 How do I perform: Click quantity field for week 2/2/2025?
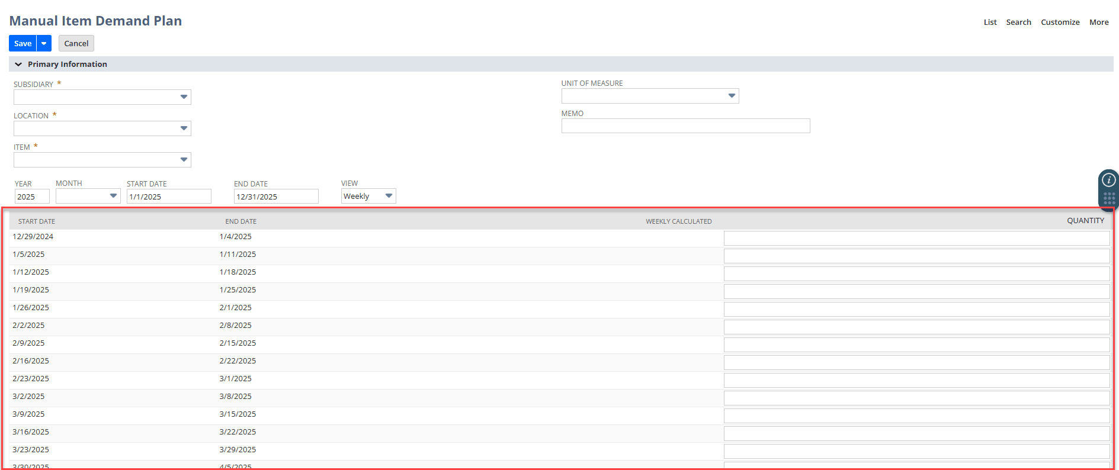point(916,327)
